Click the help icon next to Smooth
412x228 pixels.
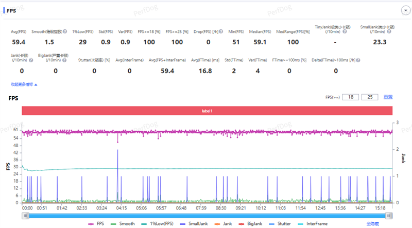64,32
